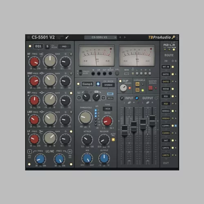
Task: Toggle the CLIP enable LED
Action: coord(120,81)
